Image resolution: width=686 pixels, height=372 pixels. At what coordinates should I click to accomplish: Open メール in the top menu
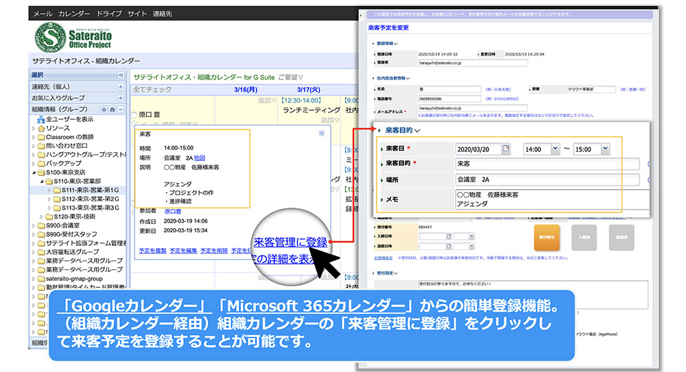point(43,14)
